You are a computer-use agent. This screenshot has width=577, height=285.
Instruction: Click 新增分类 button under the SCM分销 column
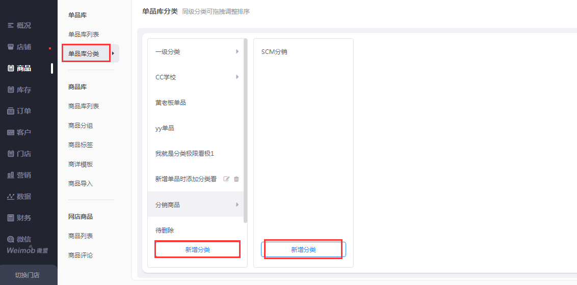pos(304,250)
